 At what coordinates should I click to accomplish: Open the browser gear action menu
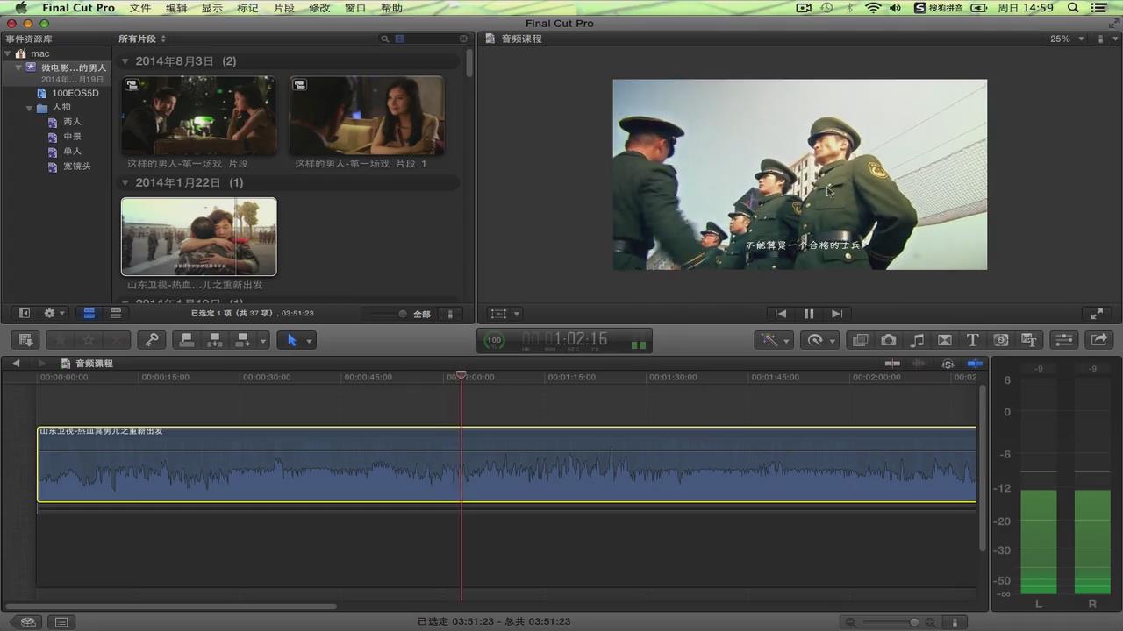point(54,314)
